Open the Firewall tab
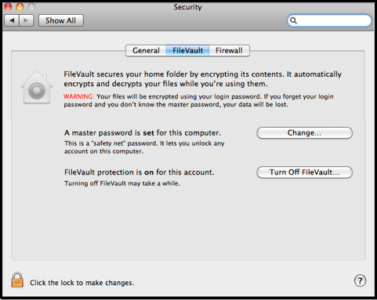 (x=229, y=50)
